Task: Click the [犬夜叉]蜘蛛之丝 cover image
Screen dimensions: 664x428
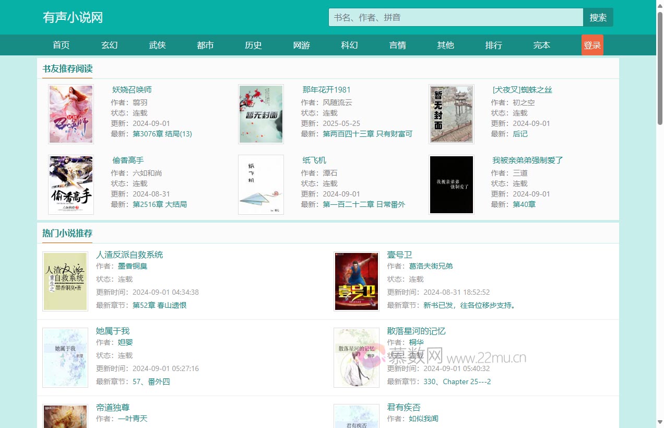Action: pos(451,114)
